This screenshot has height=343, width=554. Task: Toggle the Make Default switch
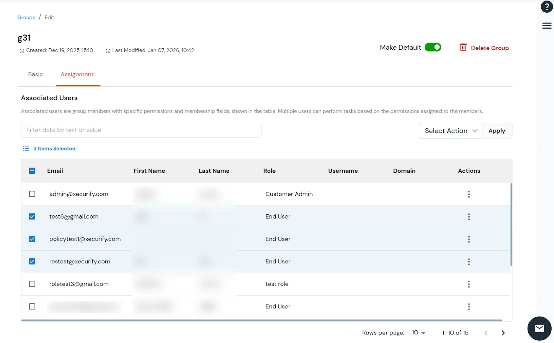coord(433,47)
